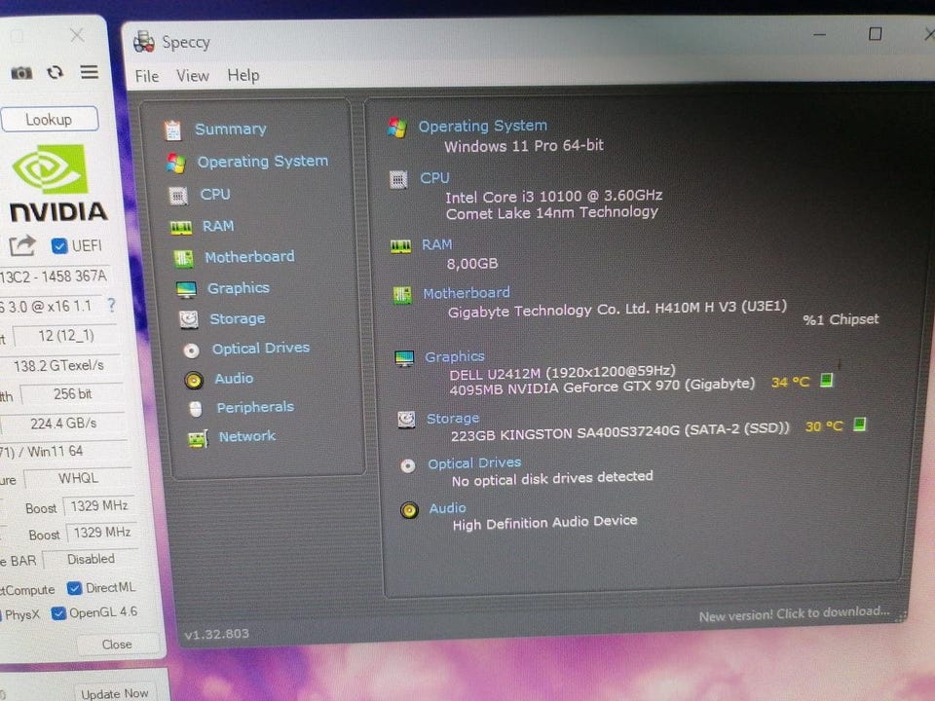
Task: Click Lookup button in GPU-Z window
Action: pyautogui.click(x=50, y=119)
